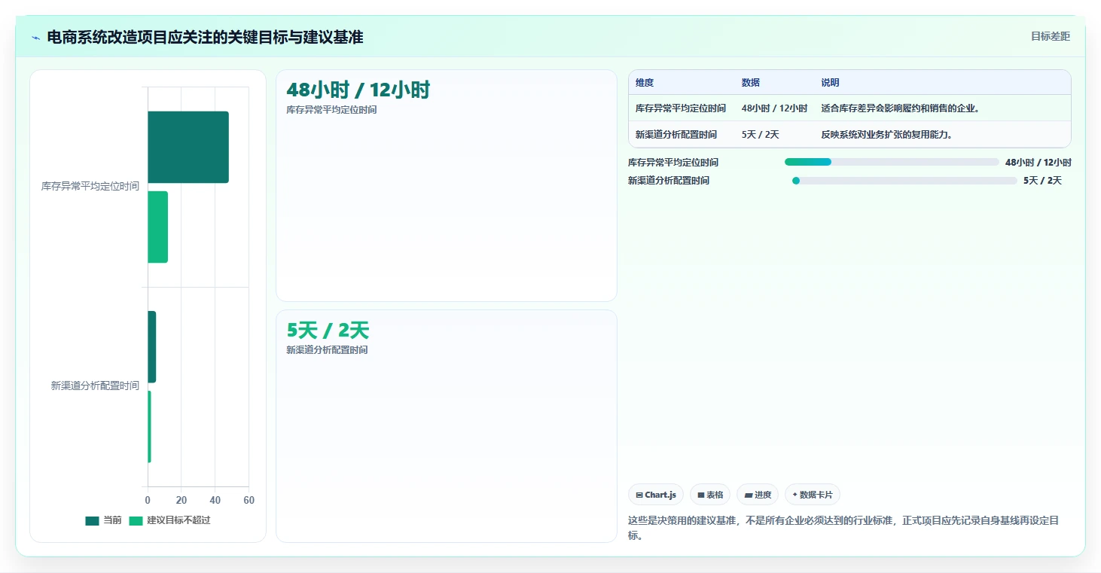
Task: Click the 48小时 / 12小时 progress value label
Action: (1038, 162)
